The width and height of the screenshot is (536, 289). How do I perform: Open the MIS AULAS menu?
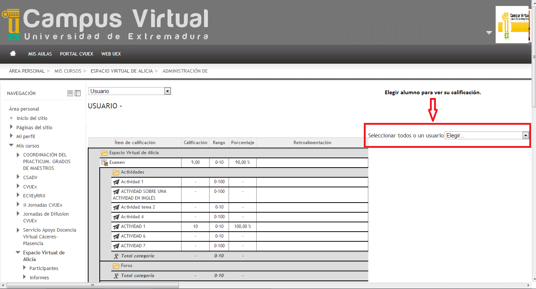40,54
